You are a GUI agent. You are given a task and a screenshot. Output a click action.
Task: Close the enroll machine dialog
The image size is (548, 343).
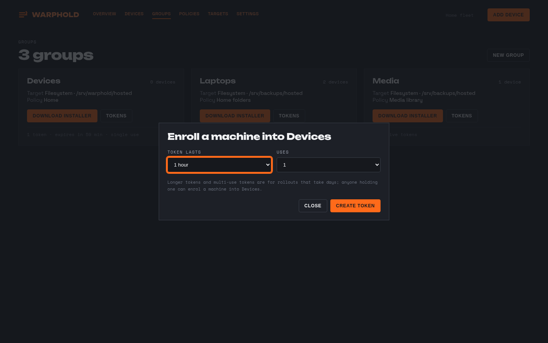(313, 206)
